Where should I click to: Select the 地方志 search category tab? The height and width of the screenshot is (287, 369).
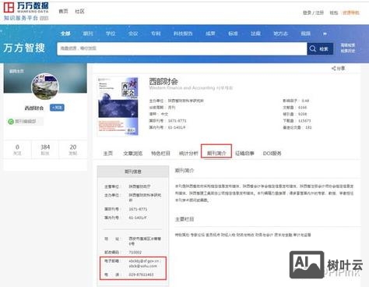pos(280,34)
